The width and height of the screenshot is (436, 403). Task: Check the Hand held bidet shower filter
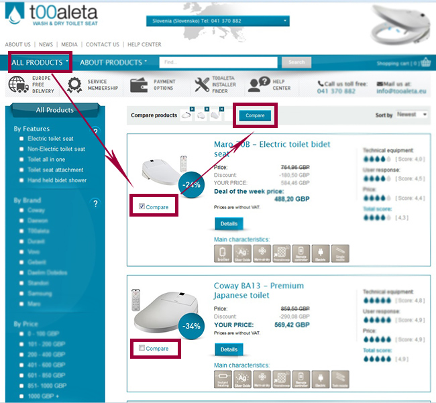pyautogui.click(x=21, y=180)
